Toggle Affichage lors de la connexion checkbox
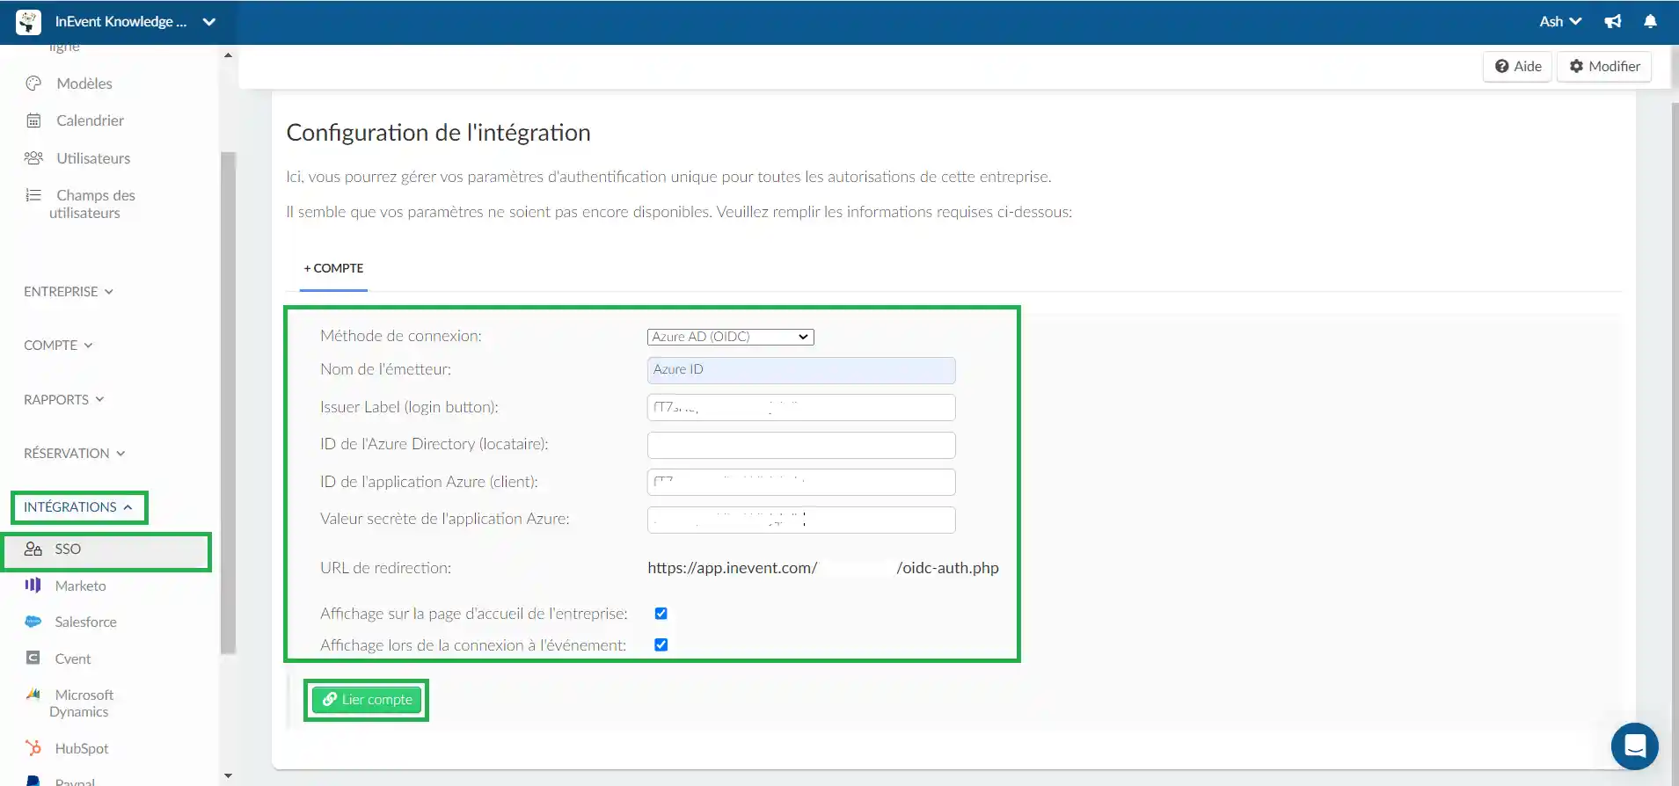 (661, 644)
